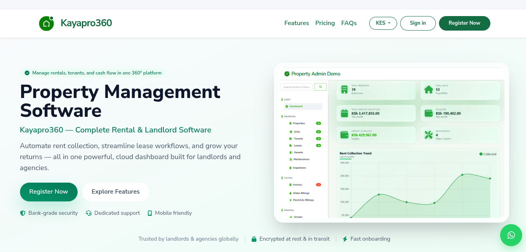Click the shield icon beside Bank-grade security
Screen dimensions: 526x252
point(23,213)
